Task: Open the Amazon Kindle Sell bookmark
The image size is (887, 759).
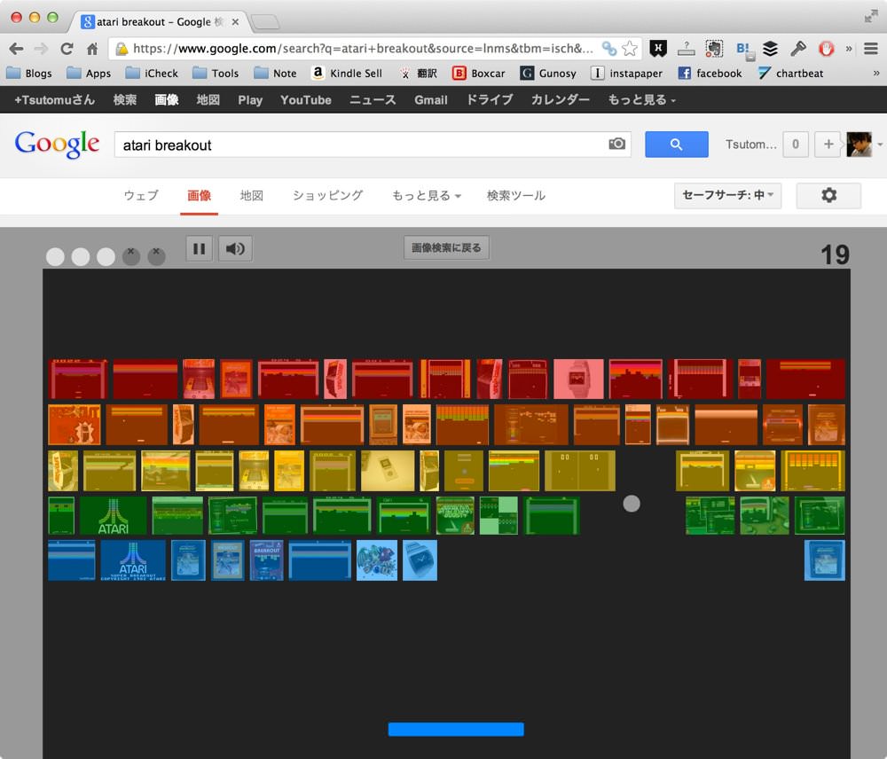Action: point(348,73)
